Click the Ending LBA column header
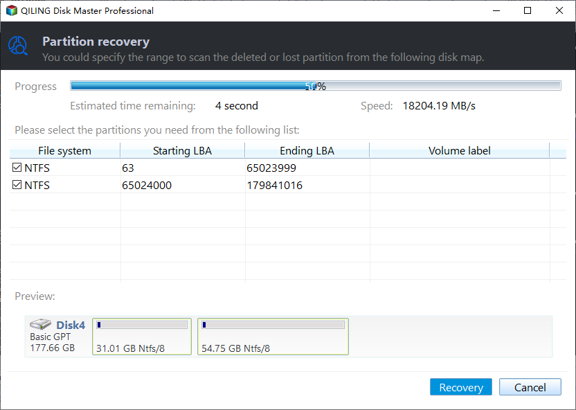The image size is (576, 410). click(x=307, y=150)
